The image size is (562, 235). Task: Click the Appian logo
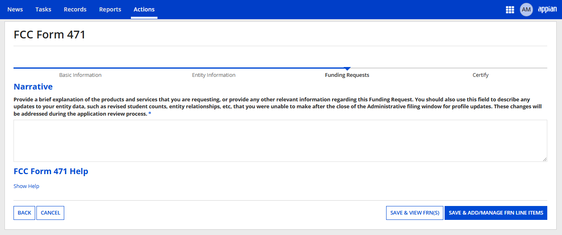547,9
